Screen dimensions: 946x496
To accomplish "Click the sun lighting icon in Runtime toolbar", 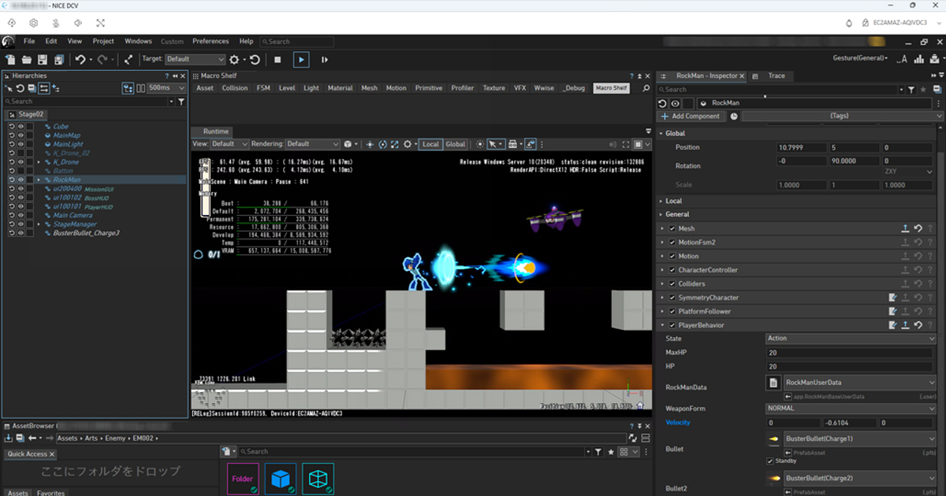I will coord(479,144).
